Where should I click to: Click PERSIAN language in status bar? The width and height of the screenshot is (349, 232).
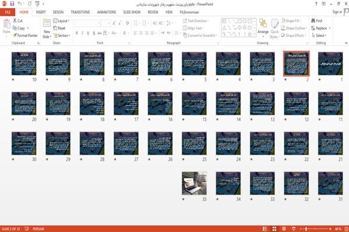pyautogui.click(x=38, y=229)
